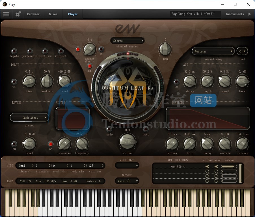Screen dimensions: 255x217
Task: Click the envelope sustain knob
Action: tap(225, 144)
